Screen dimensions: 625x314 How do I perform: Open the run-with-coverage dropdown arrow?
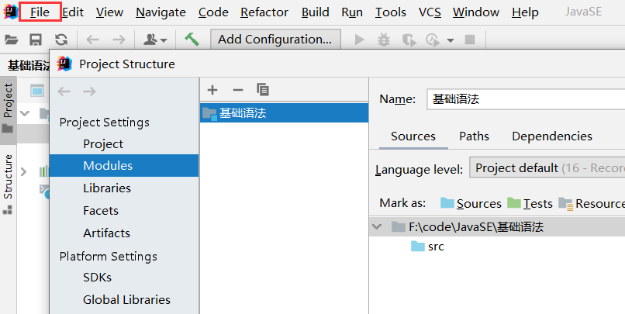point(451,40)
